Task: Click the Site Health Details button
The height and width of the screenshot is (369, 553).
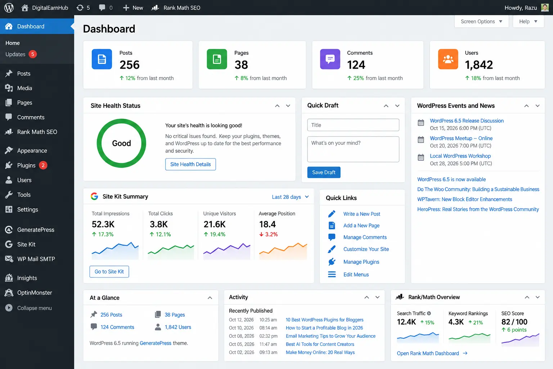Action: pos(190,164)
